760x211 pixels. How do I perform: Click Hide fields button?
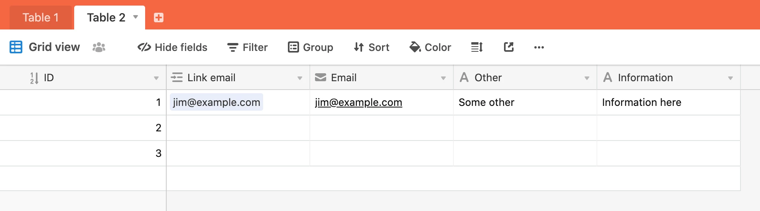coord(173,47)
